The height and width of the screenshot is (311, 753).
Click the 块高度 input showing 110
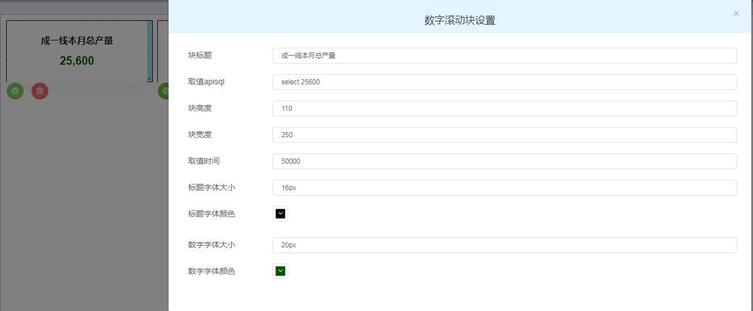click(x=504, y=109)
